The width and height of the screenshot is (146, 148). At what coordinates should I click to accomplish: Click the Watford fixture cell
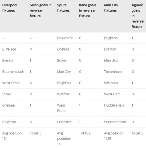(x=64, y=94)
